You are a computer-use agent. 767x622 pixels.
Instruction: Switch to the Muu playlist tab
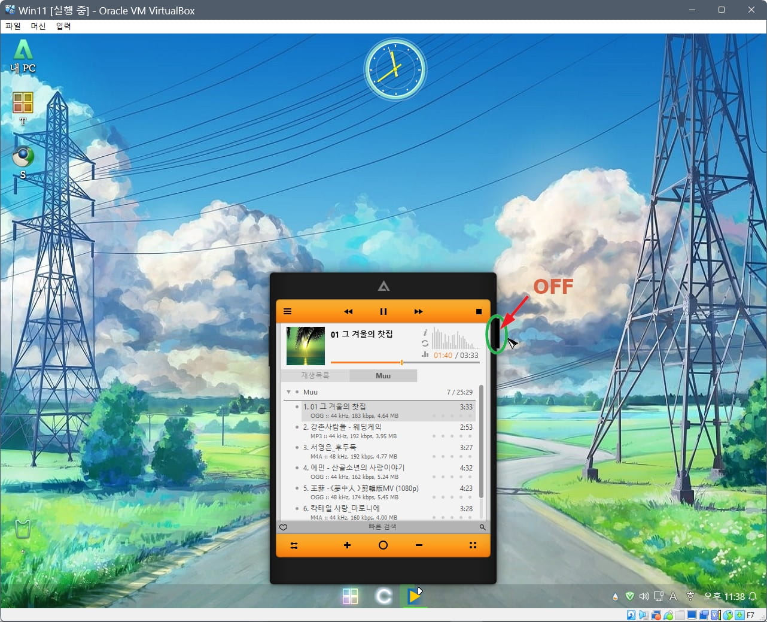[x=383, y=375]
